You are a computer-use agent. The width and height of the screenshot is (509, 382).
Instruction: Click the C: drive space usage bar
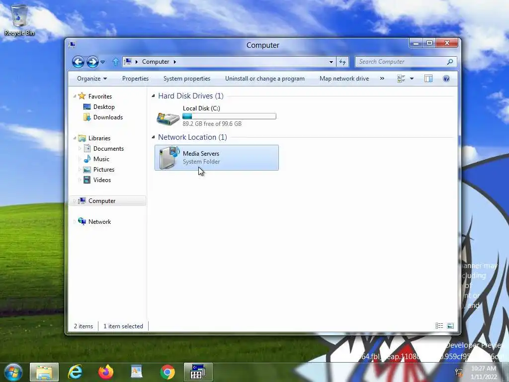[x=229, y=116]
